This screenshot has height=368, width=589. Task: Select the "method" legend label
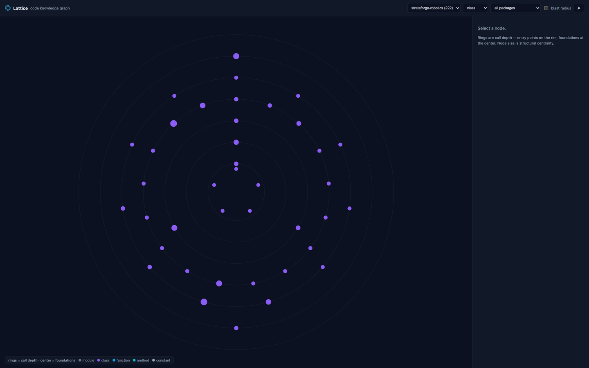143,360
